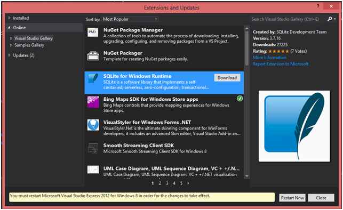Click the Downloads: 27225 text
This screenshot has width=343, height=210.
tap(270, 45)
